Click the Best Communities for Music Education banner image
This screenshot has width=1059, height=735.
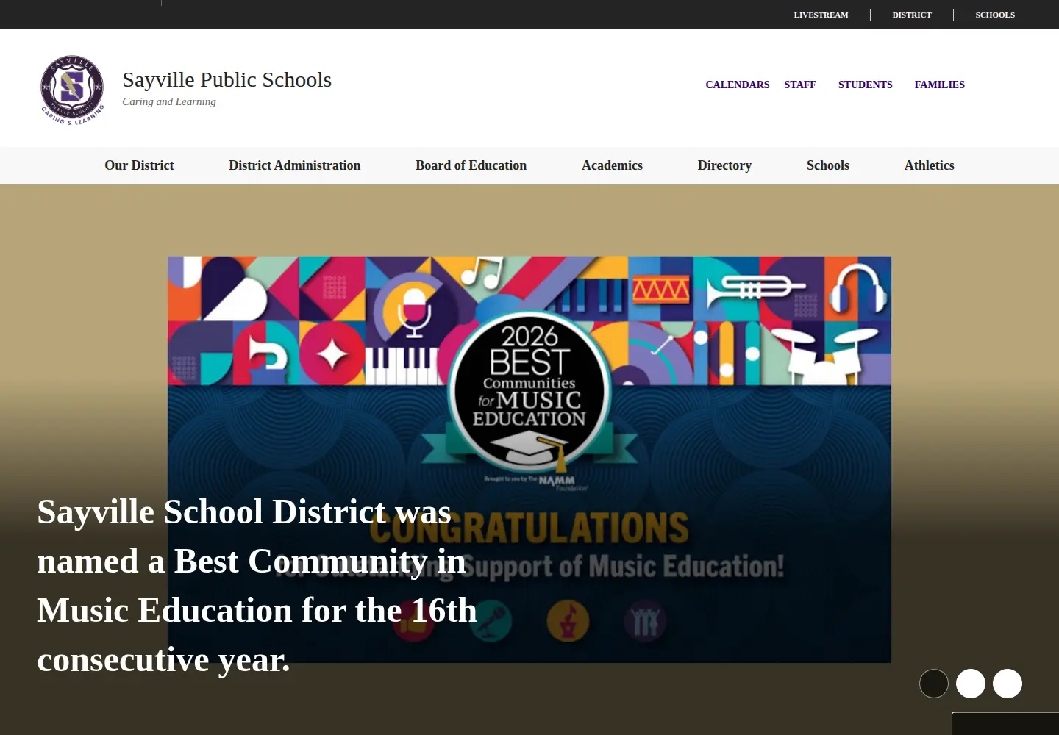[x=529, y=459]
